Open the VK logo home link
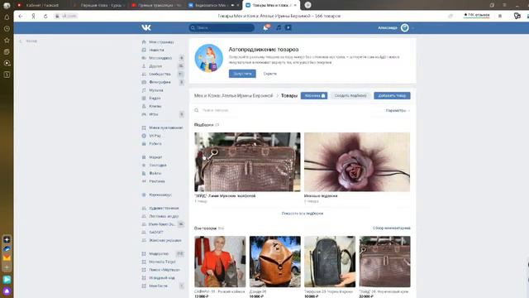The height and width of the screenshot is (298, 529). point(146,27)
